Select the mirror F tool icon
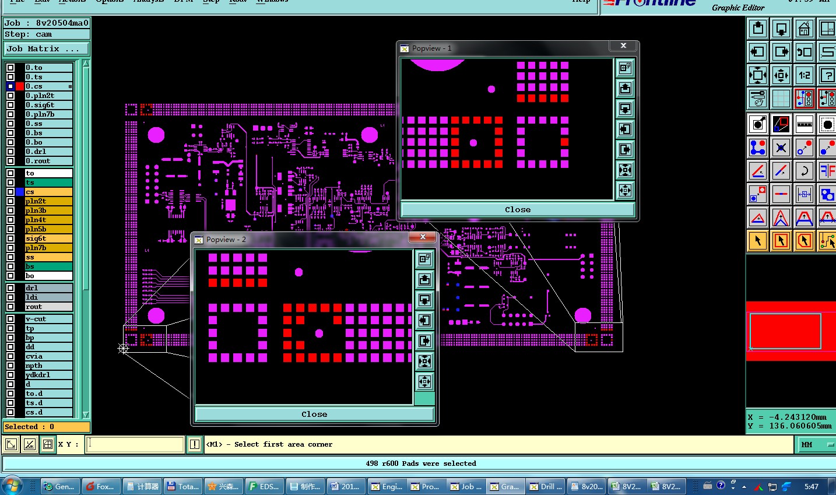 coord(827,171)
